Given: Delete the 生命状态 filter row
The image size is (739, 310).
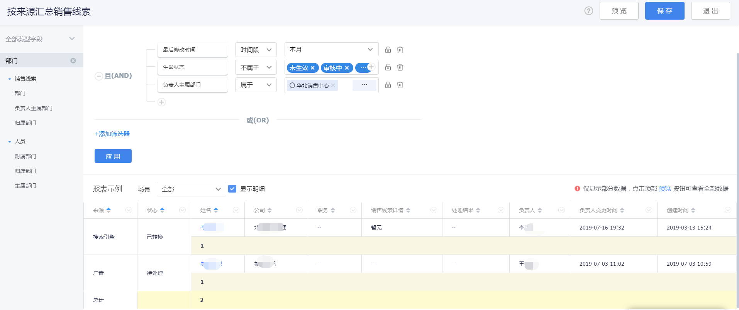Looking at the screenshot, I should 400,67.
